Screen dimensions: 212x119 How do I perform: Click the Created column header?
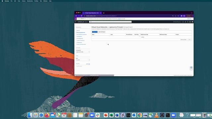pyautogui.click(x=177, y=34)
